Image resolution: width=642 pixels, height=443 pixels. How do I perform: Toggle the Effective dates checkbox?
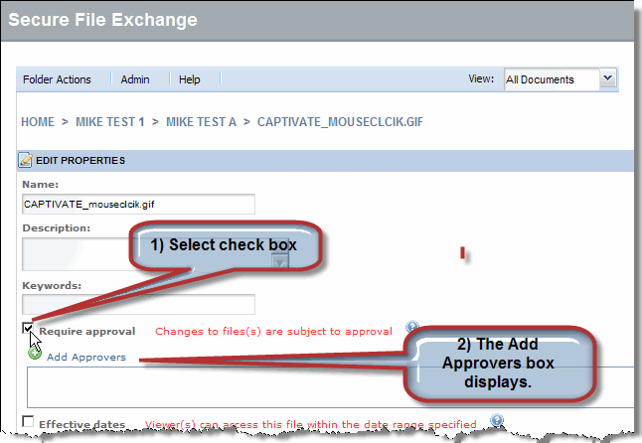tap(28, 424)
